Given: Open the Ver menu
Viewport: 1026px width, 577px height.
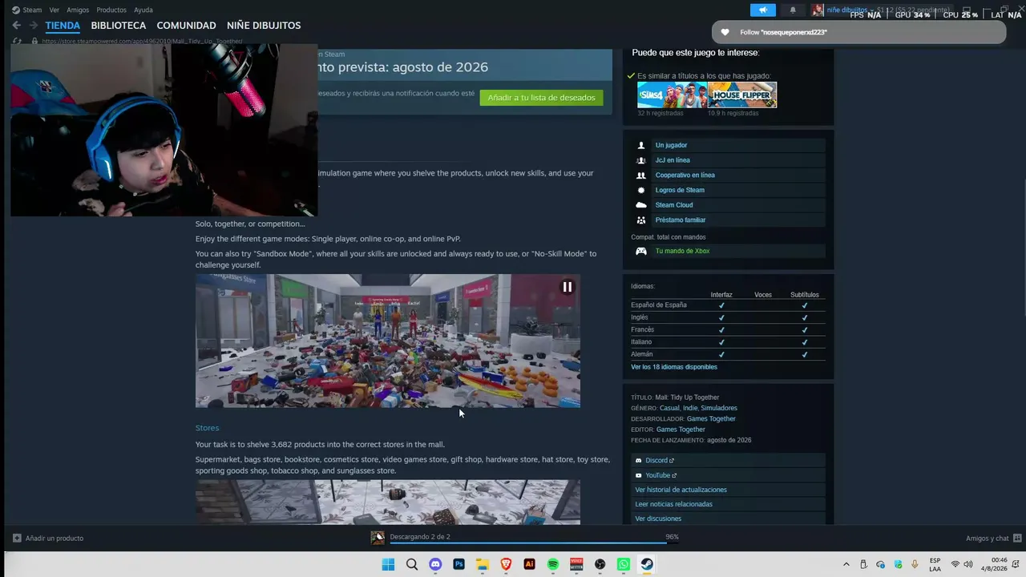Looking at the screenshot, I should [x=55, y=10].
